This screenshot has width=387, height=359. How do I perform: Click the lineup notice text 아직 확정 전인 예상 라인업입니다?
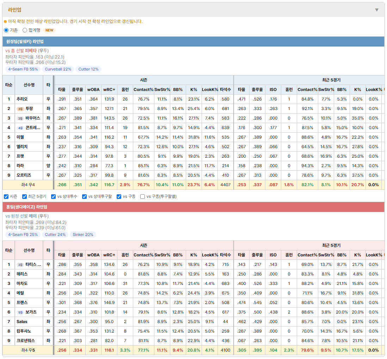[38, 22]
